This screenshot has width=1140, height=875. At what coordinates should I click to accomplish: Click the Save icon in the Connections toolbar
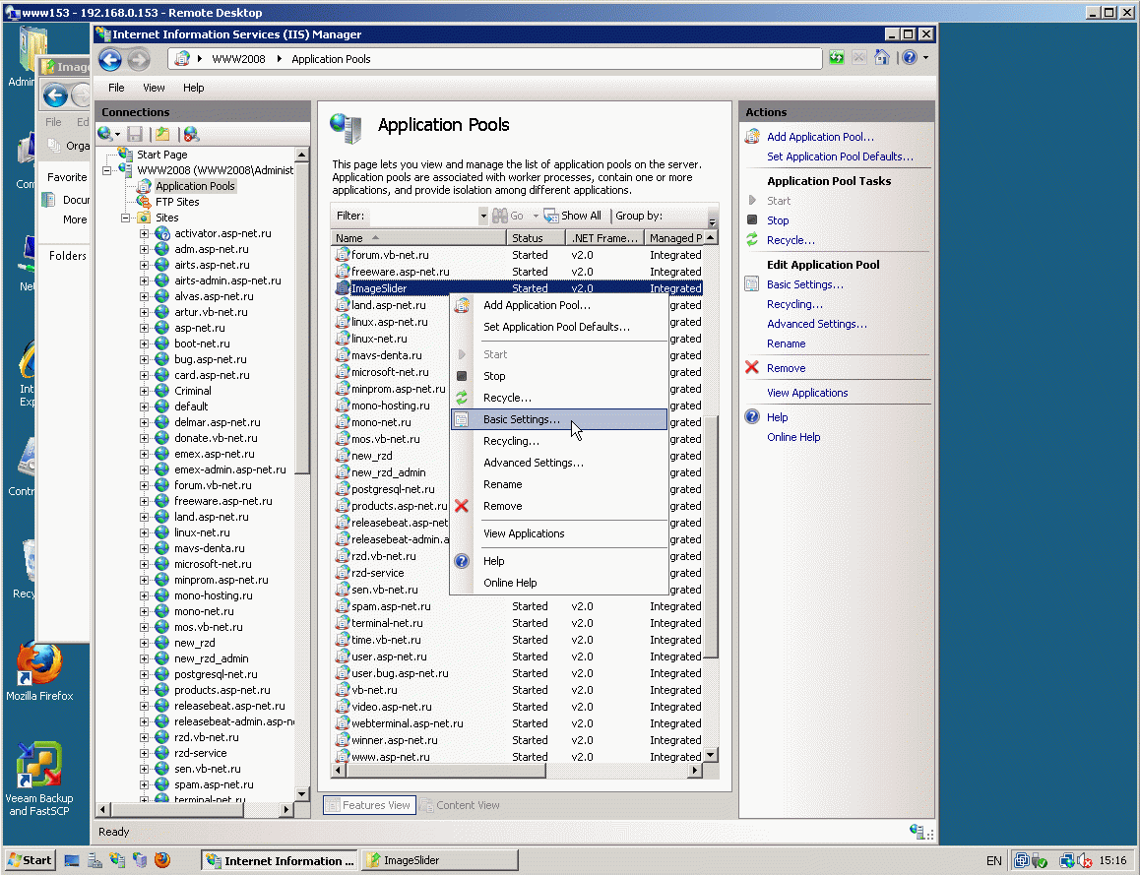tap(135, 134)
